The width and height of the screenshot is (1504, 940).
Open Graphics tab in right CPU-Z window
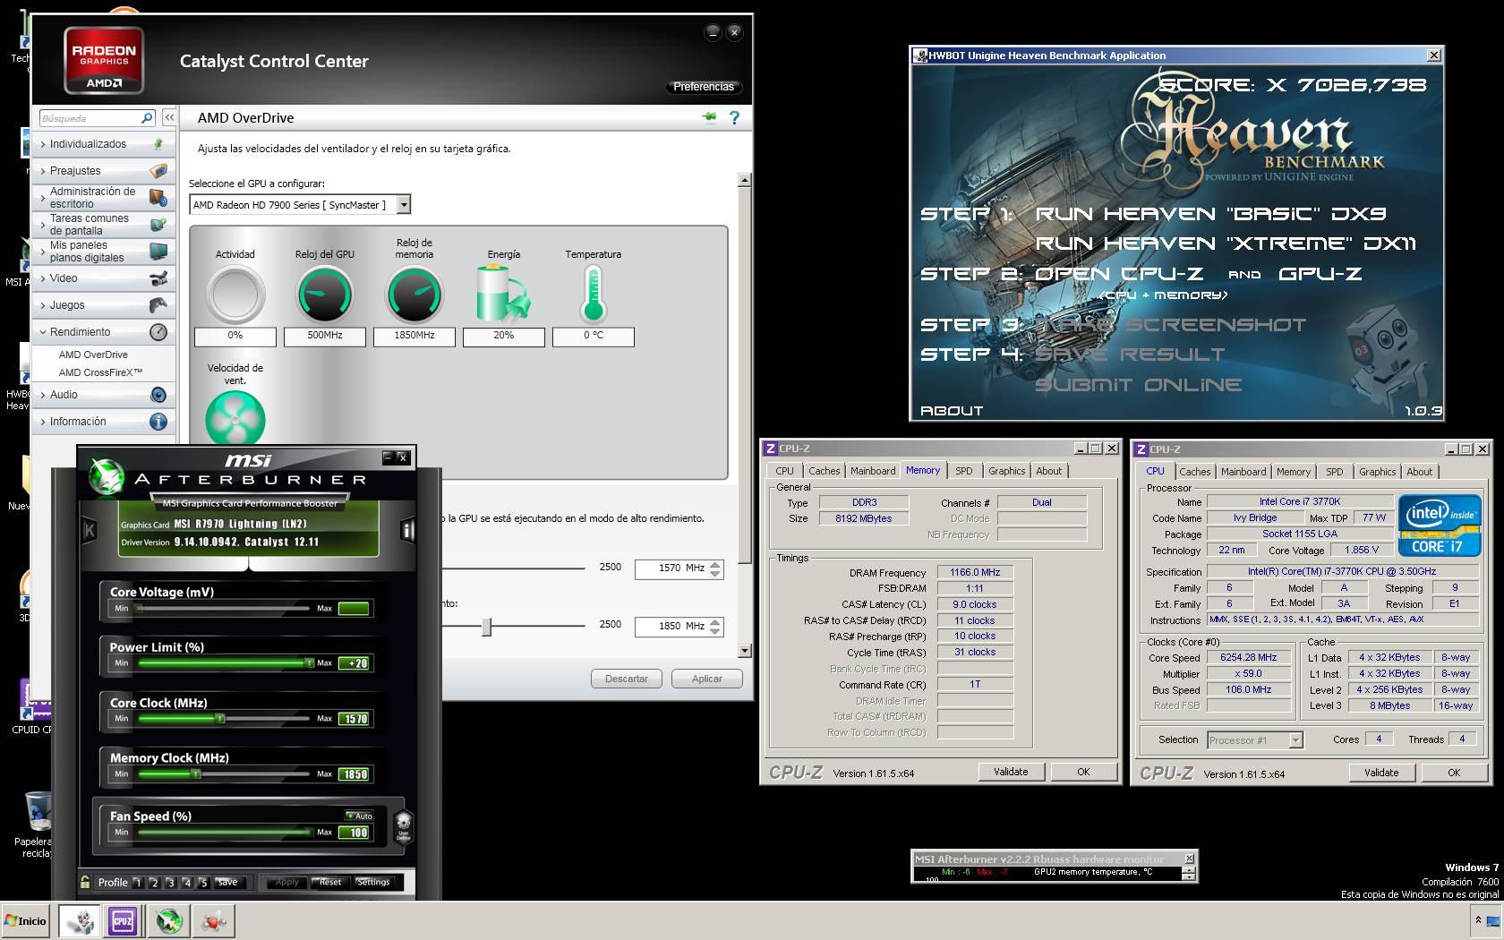coord(1377,472)
